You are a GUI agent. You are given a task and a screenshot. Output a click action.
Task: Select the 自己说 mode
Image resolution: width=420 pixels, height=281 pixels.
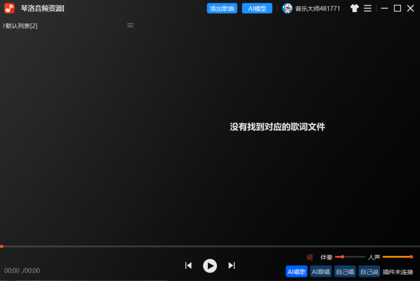pos(369,272)
